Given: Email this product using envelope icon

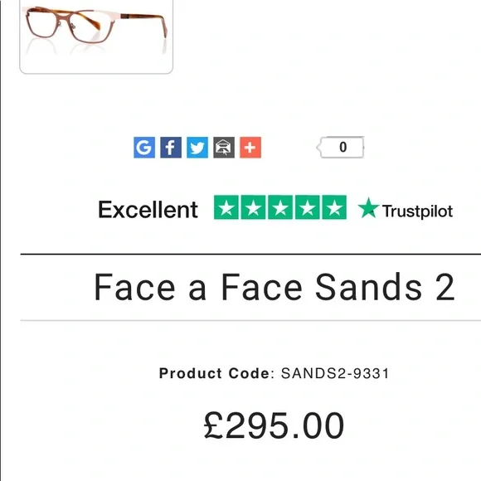Looking at the screenshot, I should click(x=224, y=148).
